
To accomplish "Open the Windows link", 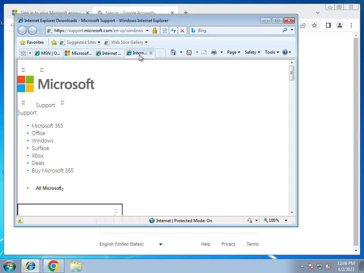I will (x=43, y=141).
